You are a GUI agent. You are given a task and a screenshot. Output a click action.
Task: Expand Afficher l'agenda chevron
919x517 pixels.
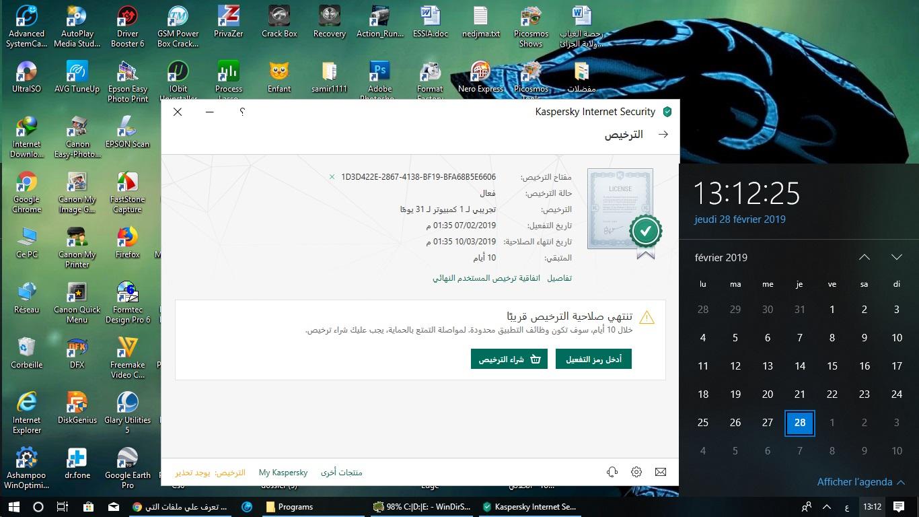[902, 482]
